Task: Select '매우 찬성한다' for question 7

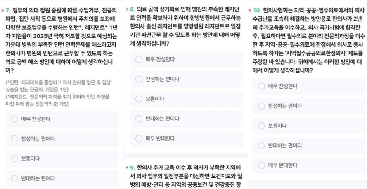Action: tap(62, 119)
